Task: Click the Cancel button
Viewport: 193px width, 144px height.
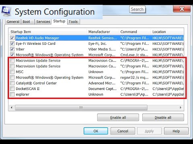Action: 123,131
